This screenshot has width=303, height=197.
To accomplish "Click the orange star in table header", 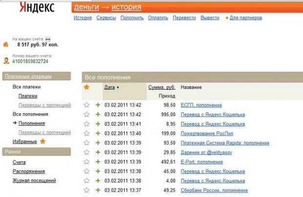I will pos(87,87).
